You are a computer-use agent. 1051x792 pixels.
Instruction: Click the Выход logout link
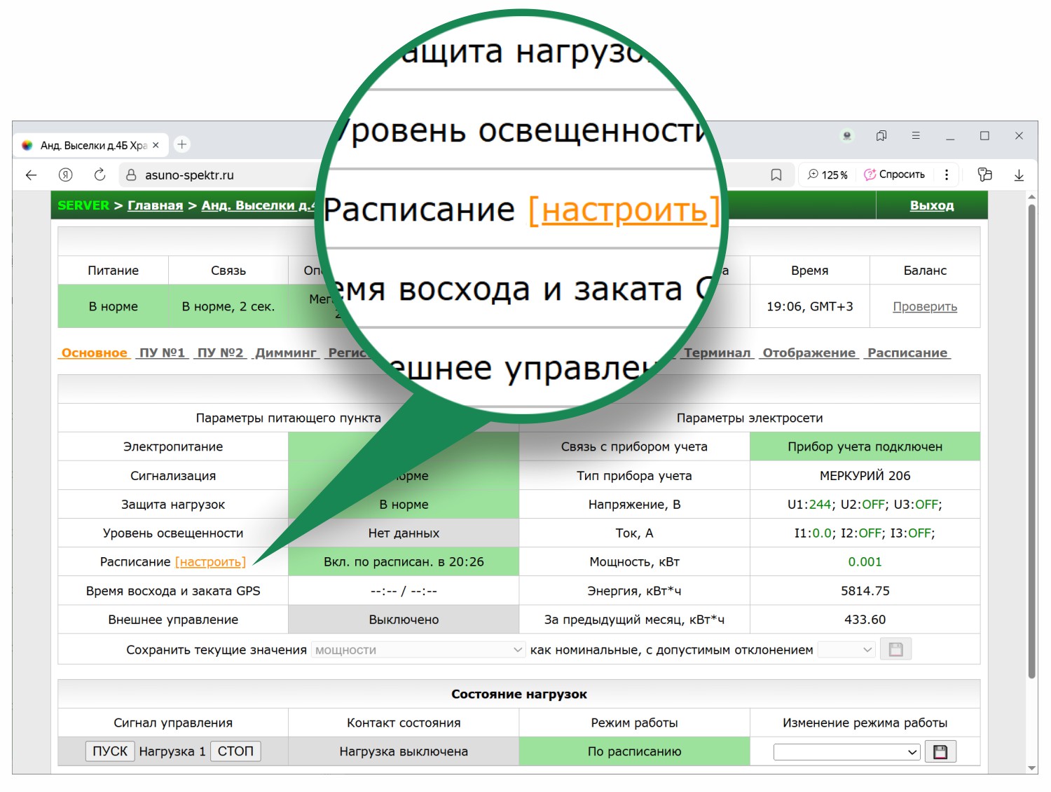point(932,205)
